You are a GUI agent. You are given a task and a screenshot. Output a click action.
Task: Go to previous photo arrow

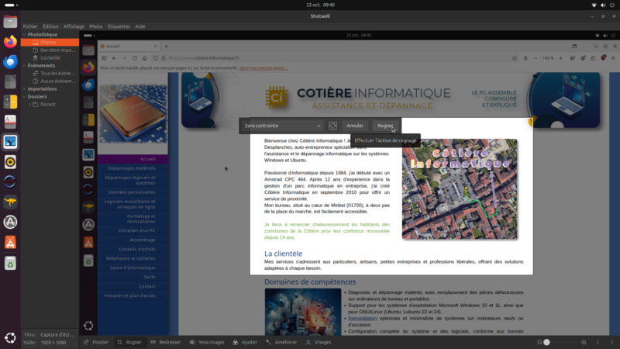[598, 342]
